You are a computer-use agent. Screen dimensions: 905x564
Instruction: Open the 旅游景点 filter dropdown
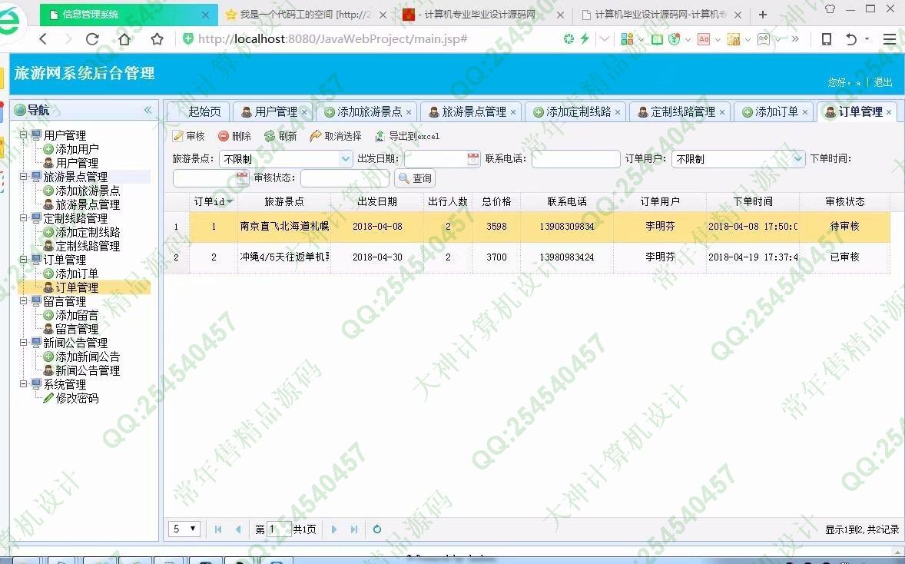345,159
